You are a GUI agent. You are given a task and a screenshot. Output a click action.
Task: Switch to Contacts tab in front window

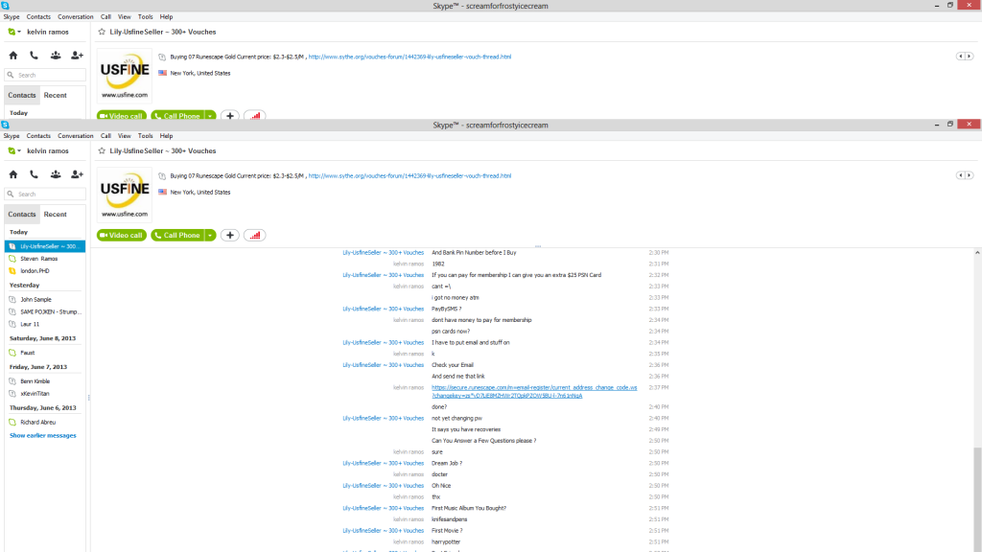pos(22,214)
